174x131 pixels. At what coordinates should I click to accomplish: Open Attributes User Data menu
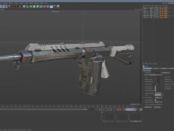click(x=155, y=64)
